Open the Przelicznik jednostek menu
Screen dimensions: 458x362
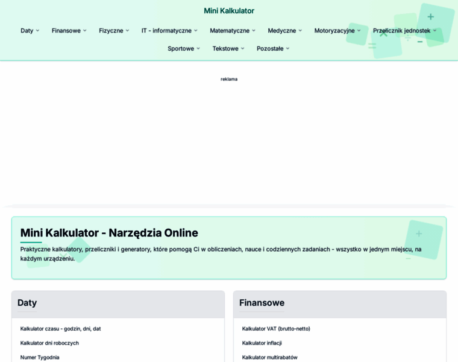coord(404,31)
